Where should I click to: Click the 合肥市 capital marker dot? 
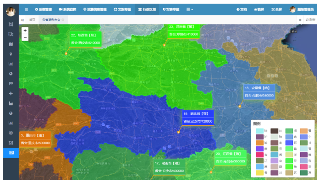240,106
